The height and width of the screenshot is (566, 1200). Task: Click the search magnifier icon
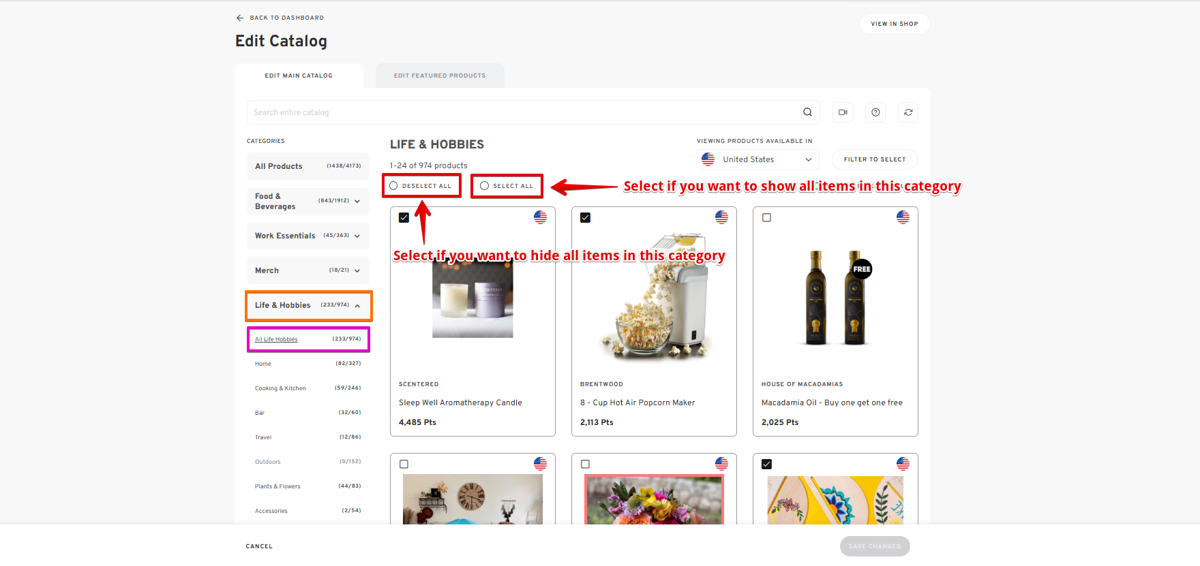pos(807,112)
